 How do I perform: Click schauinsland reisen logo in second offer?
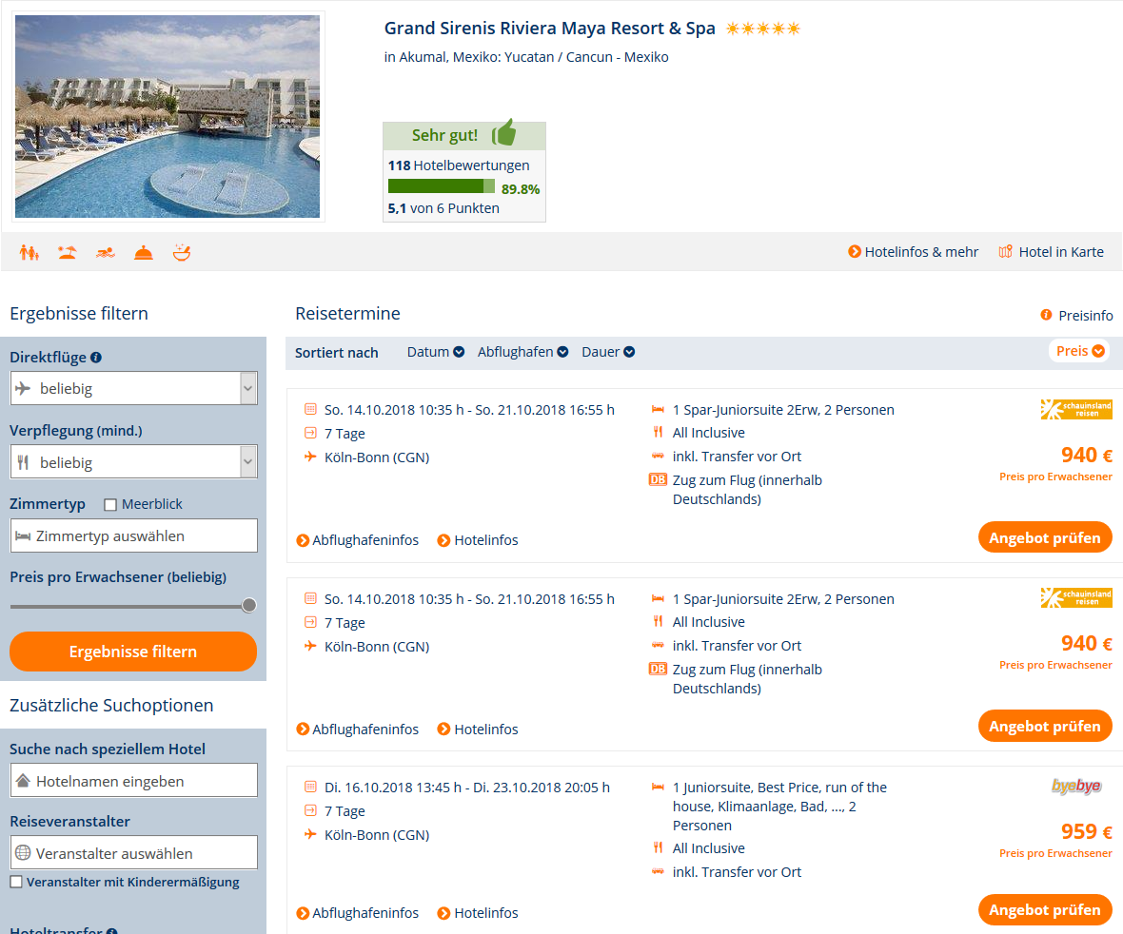[1076, 597]
